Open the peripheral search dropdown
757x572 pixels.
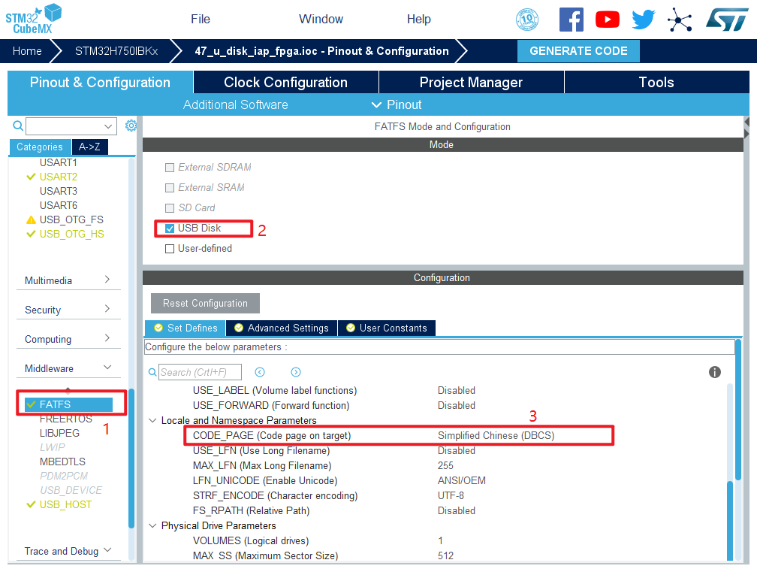(108, 126)
